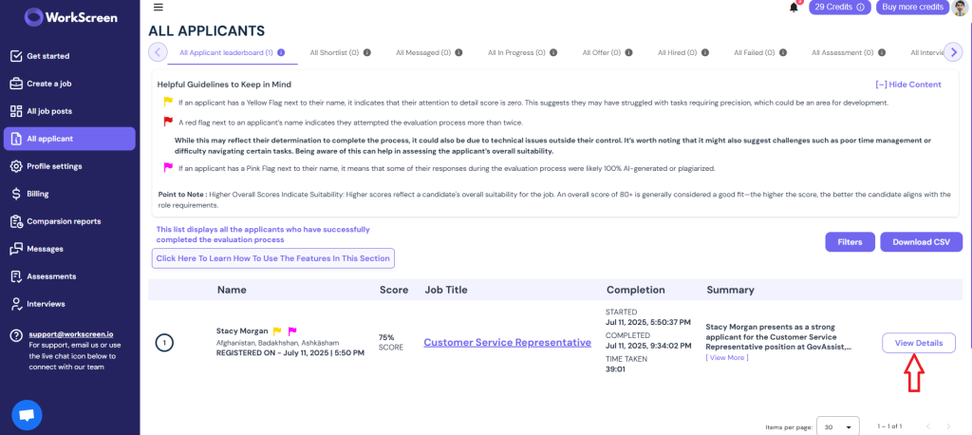This screenshot has height=435, width=972.
Task: Open the live chat bubble icon
Action: coord(27,415)
